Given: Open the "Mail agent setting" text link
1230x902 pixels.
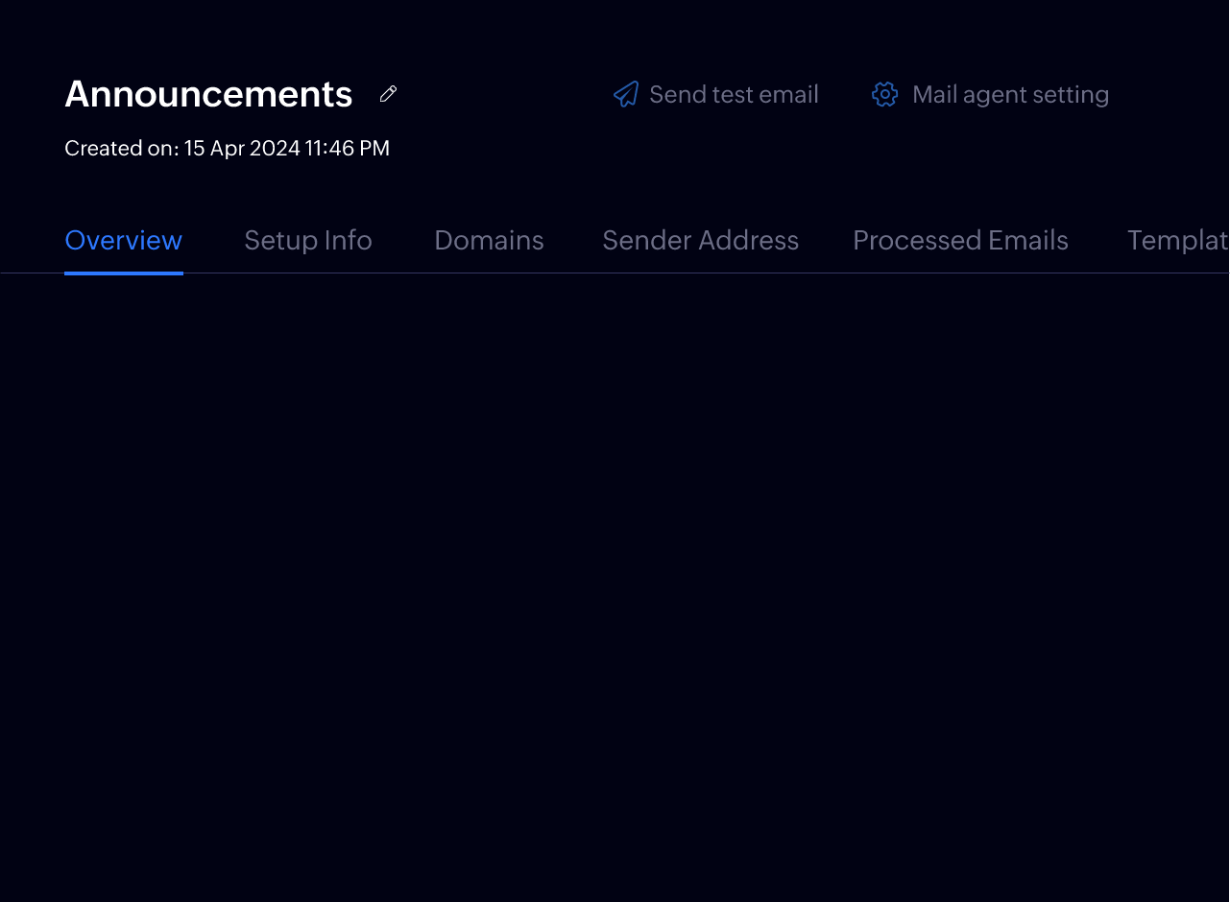Looking at the screenshot, I should [1010, 95].
